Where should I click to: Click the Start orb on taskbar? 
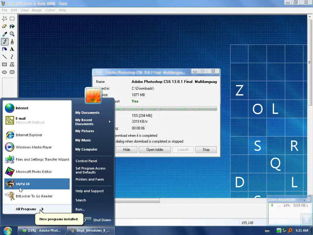point(7,231)
